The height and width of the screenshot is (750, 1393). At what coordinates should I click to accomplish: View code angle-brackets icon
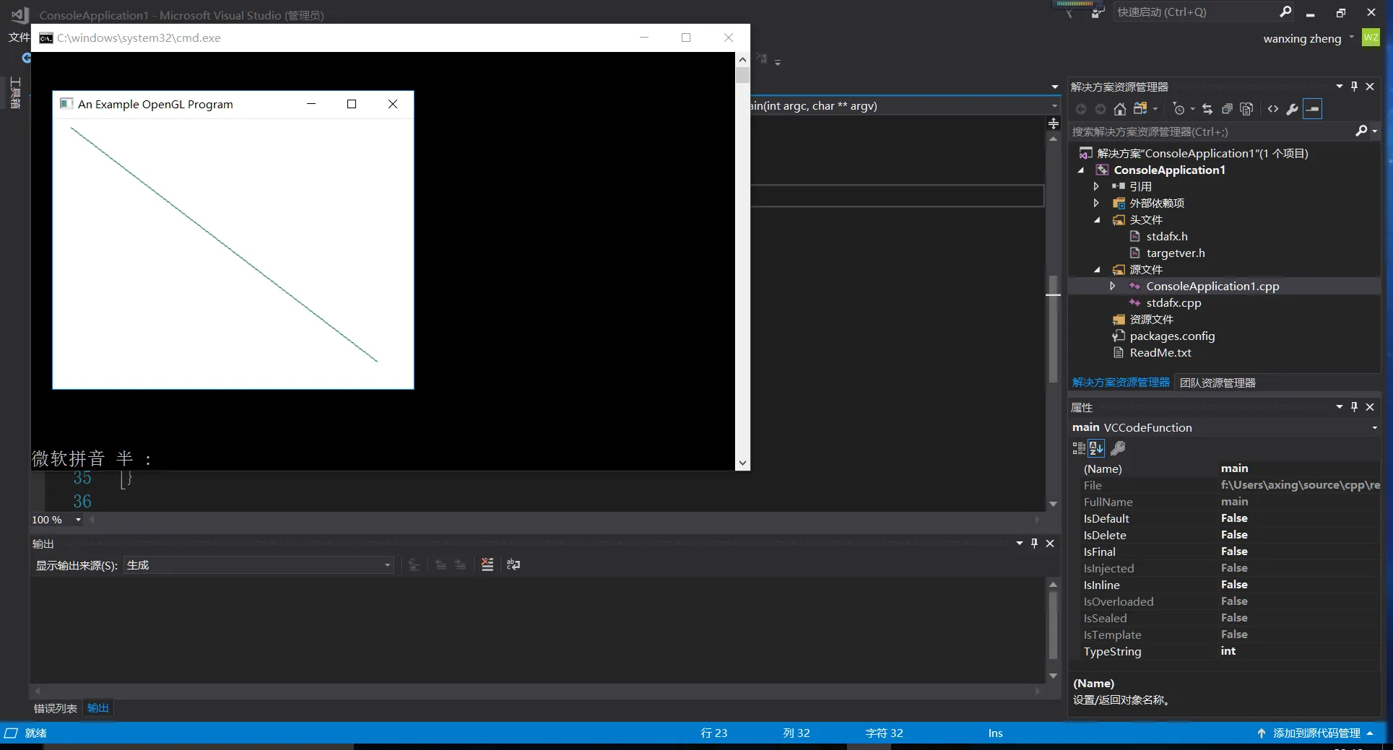[x=1273, y=109]
